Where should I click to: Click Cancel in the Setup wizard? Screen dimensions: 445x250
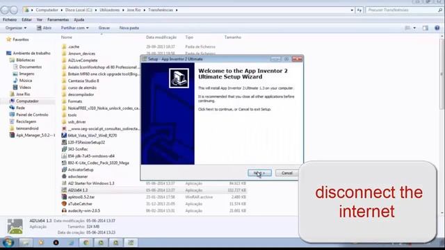point(286,173)
